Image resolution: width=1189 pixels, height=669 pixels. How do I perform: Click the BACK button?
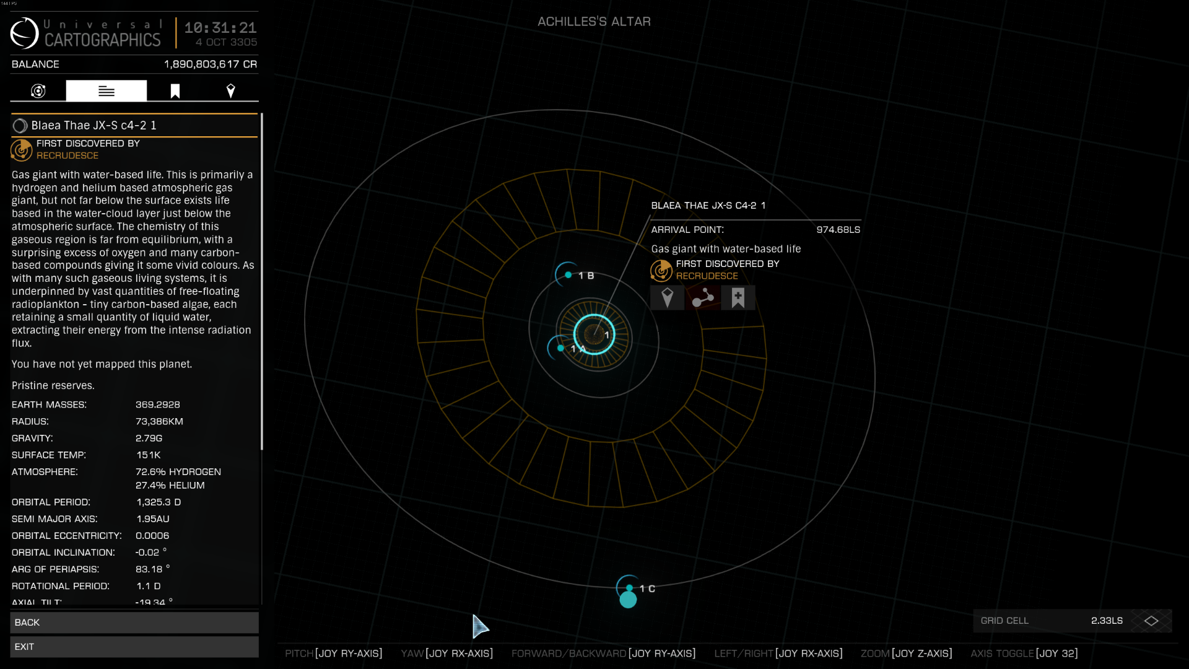(134, 623)
